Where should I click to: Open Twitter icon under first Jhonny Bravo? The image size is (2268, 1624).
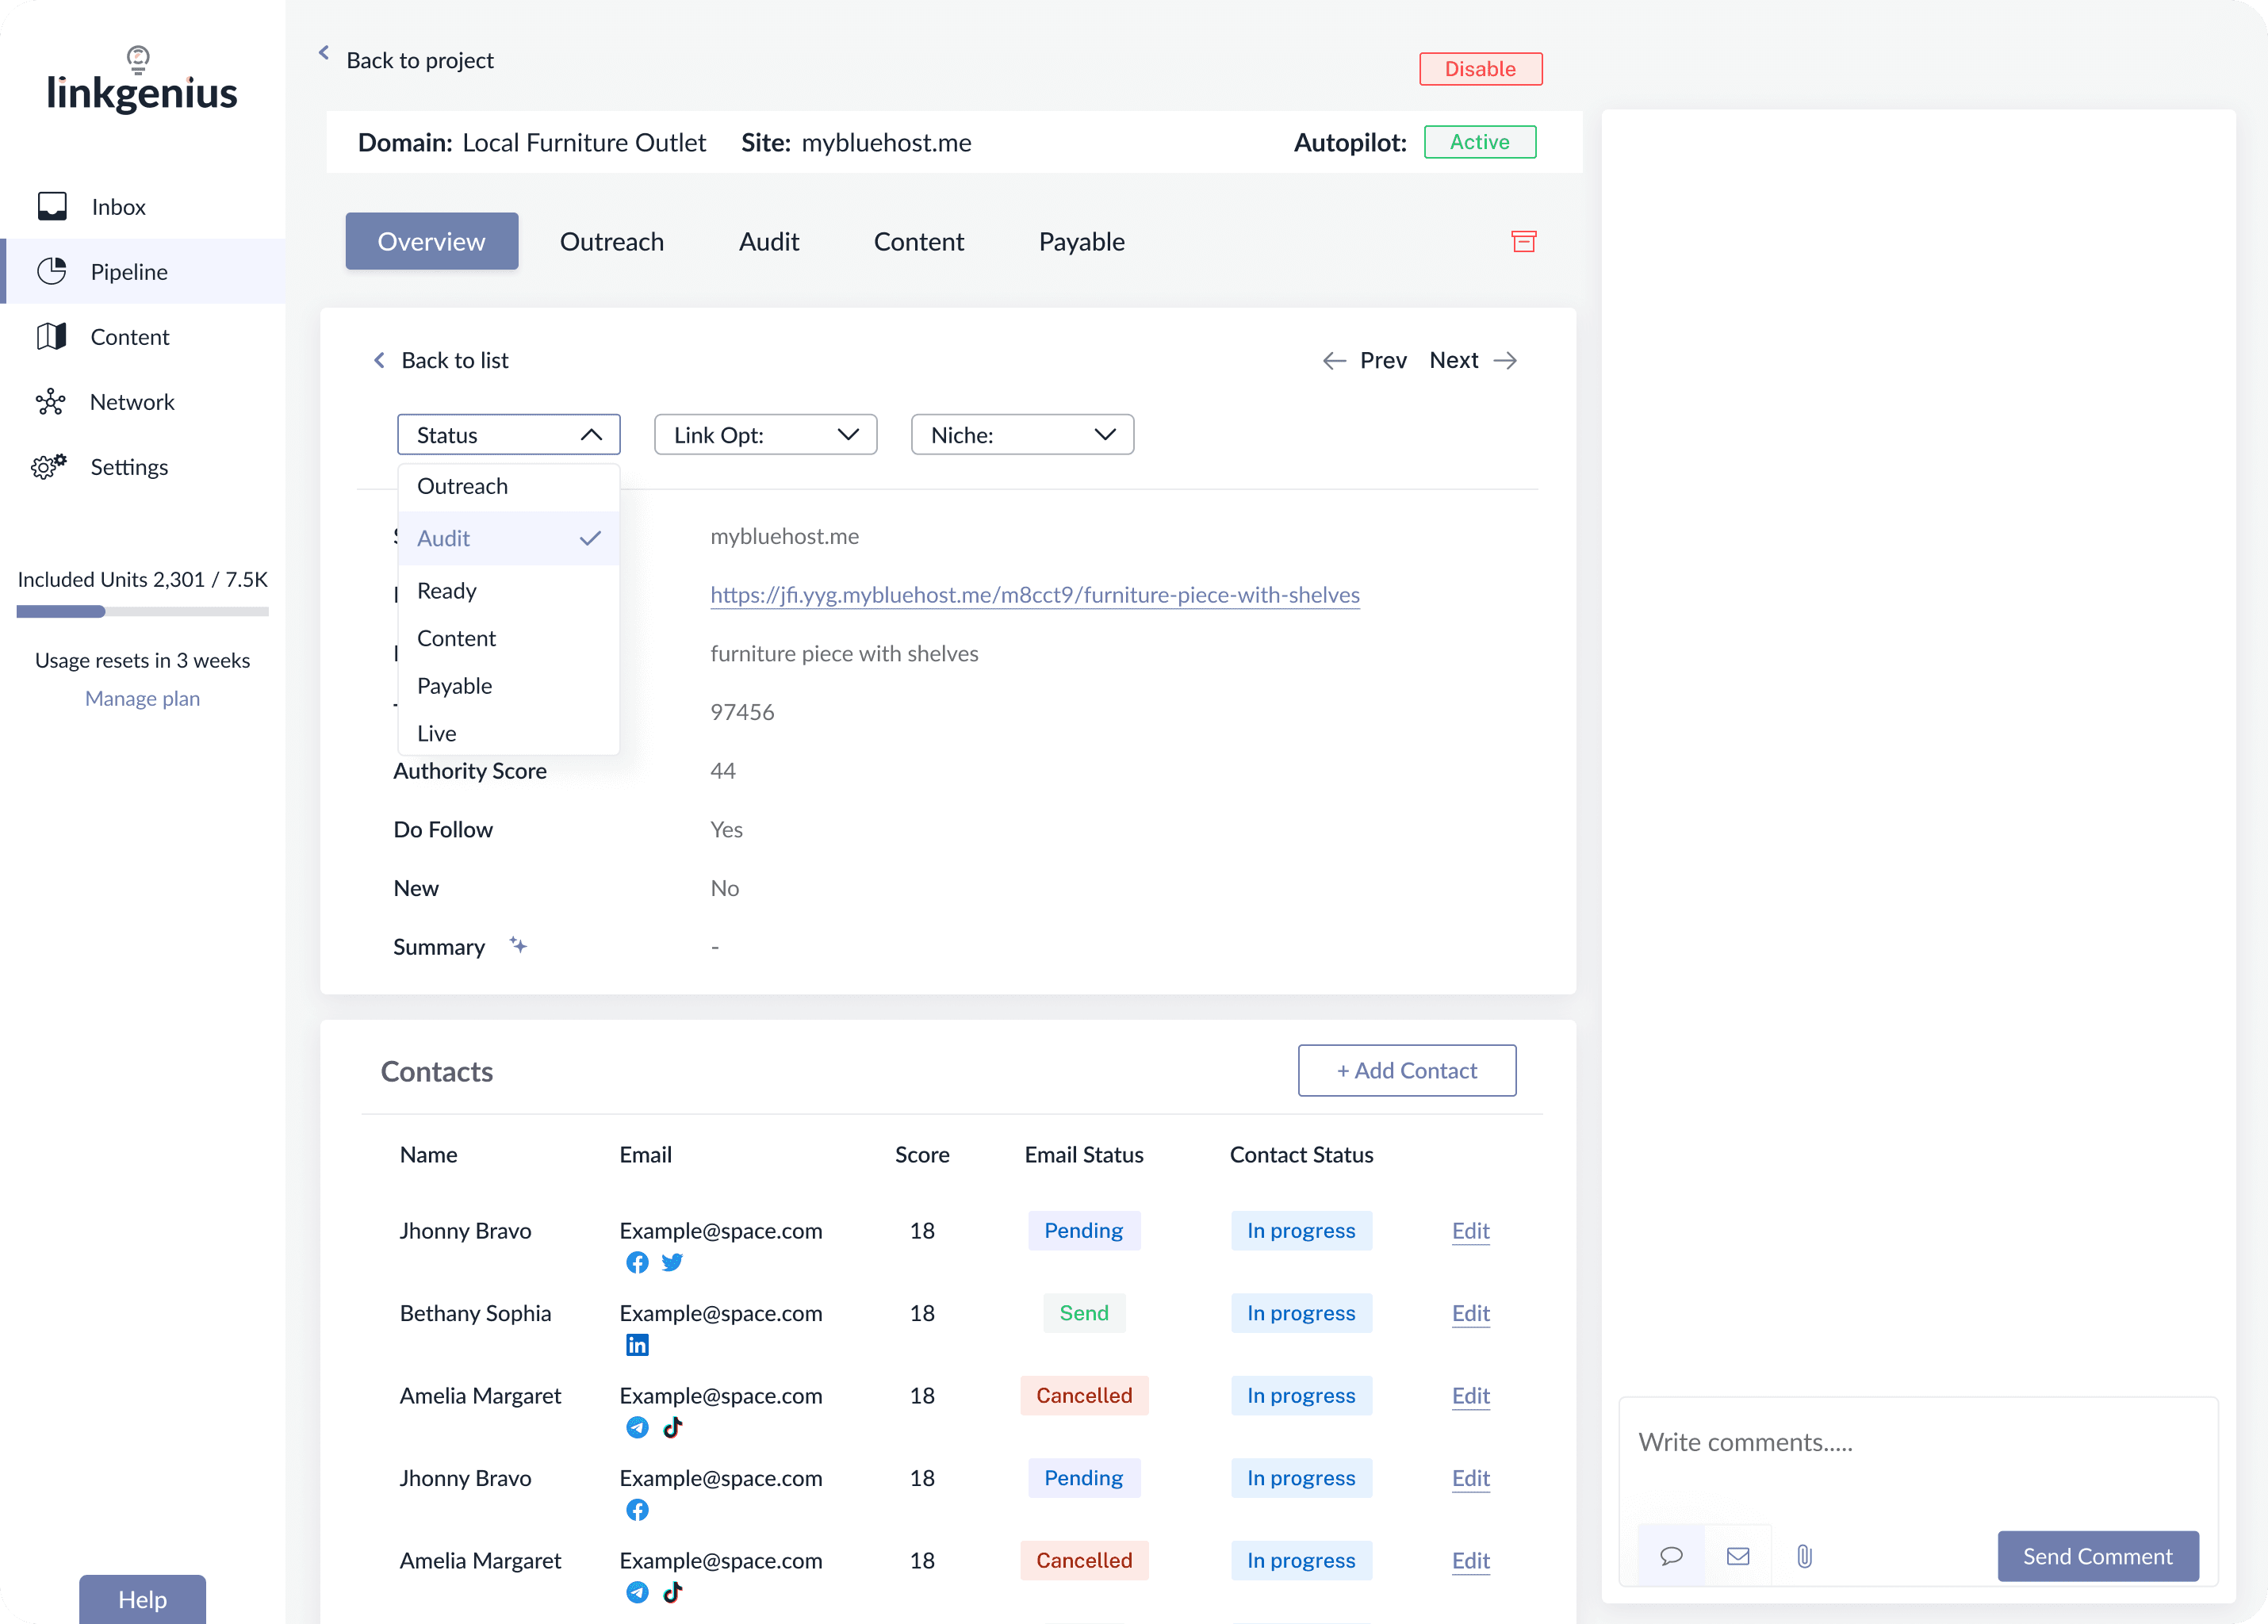(x=672, y=1262)
